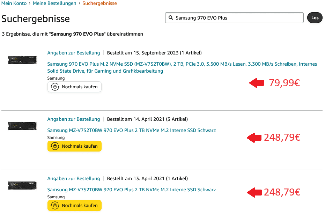
Task: Click the Samsung brand label under the September 2023 order
Action: 56,78
